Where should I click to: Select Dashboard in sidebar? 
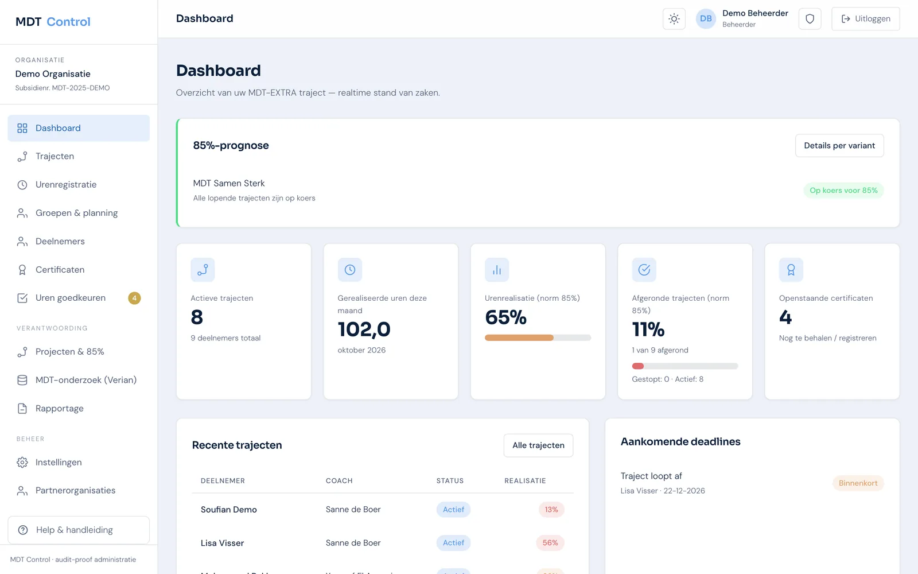point(79,128)
